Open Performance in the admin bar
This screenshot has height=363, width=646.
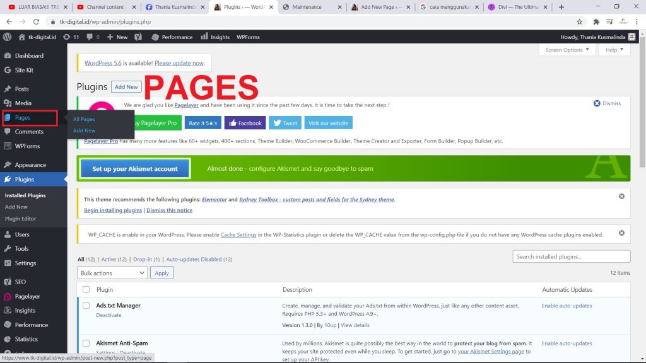tap(172, 37)
